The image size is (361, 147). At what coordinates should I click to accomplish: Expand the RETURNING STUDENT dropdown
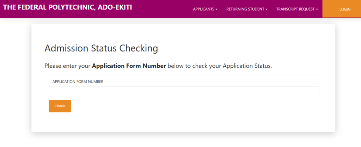click(x=247, y=9)
